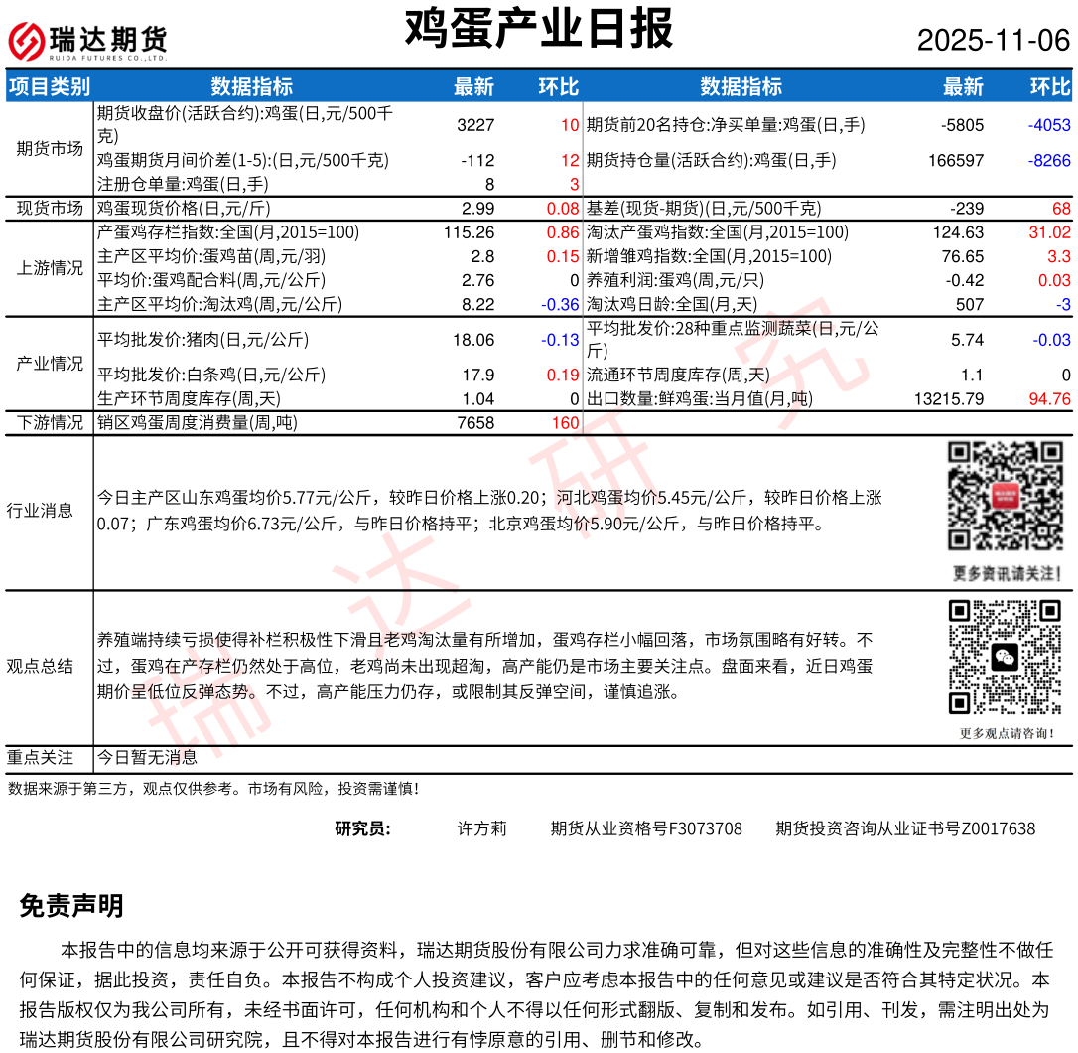
Task: Click the 下游情况 category cell
Action: click(50, 422)
